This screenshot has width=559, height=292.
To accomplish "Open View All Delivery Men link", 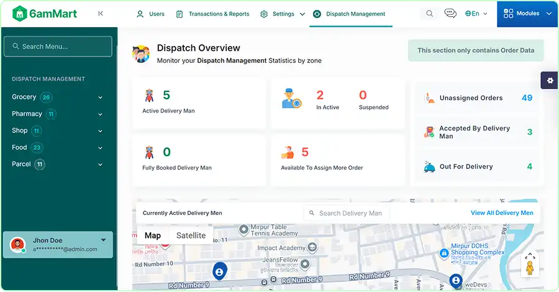I will click(502, 213).
